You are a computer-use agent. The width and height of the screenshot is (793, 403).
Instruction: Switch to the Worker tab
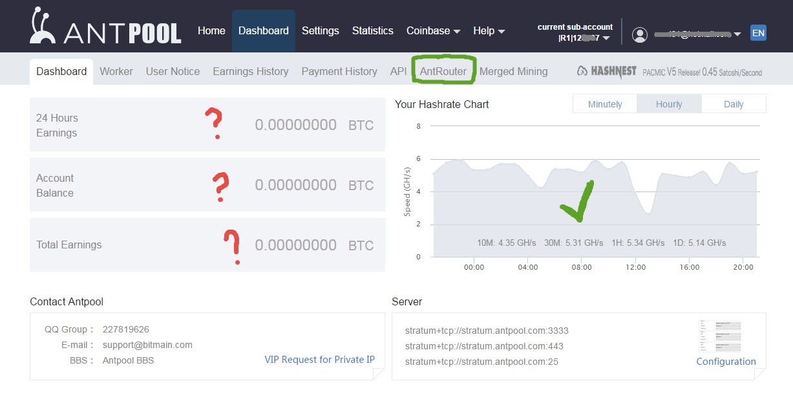point(116,71)
